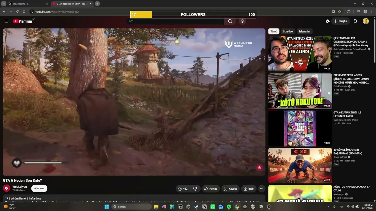The width and height of the screenshot is (376, 211).
Task: Open the Kötü Kokuyor video thumbnail
Action: (300, 91)
